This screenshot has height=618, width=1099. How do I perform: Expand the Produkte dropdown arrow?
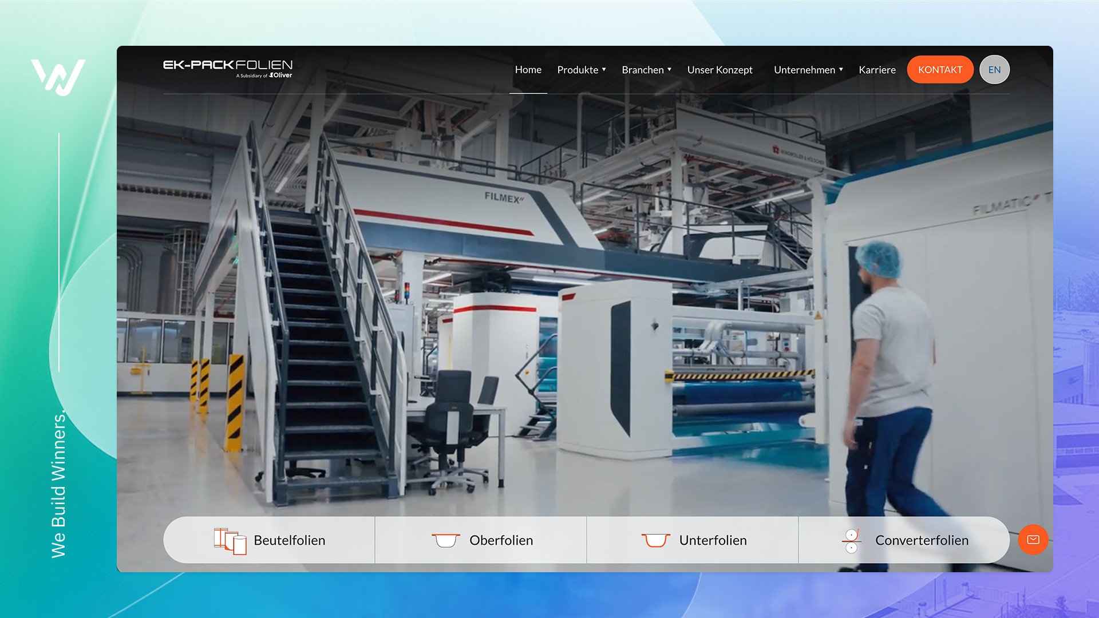pos(604,70)
